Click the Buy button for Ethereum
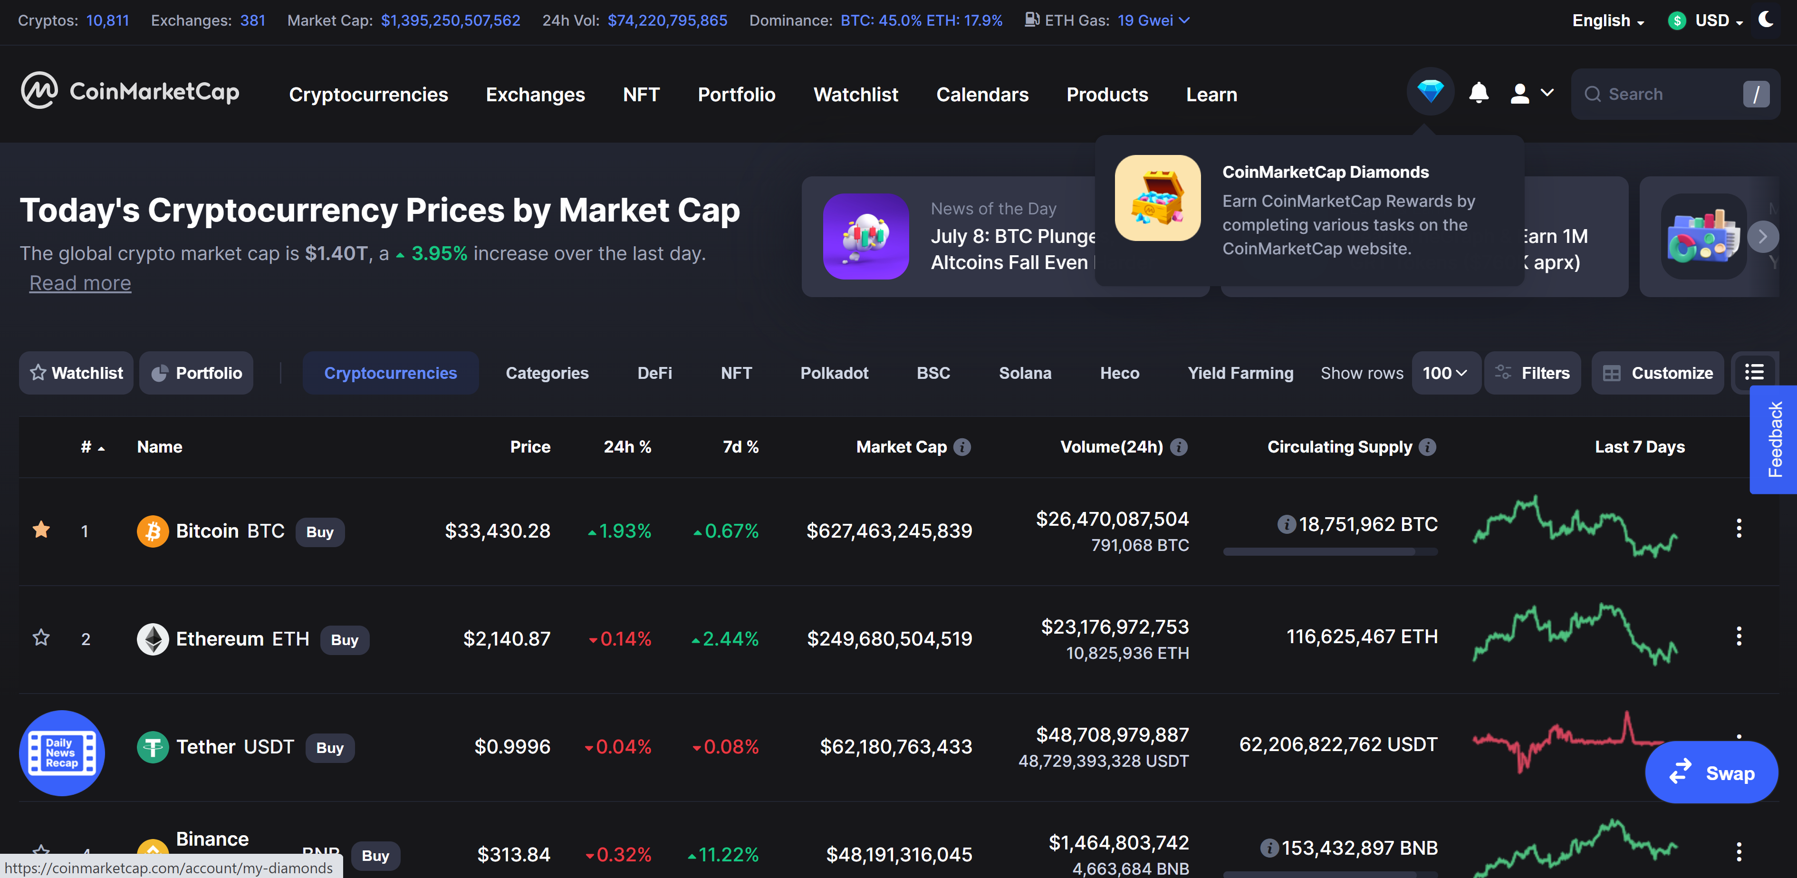This screenshot has height=878, width=1797. pyautogui.click(x=345, y=640)
